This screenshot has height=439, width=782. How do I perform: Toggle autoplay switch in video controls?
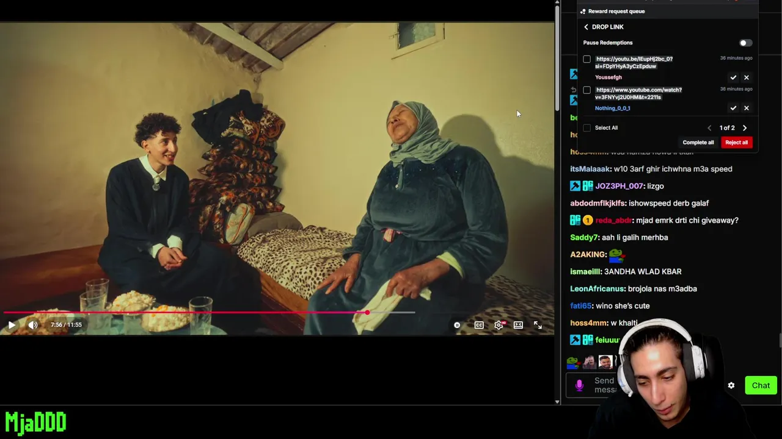457,325
